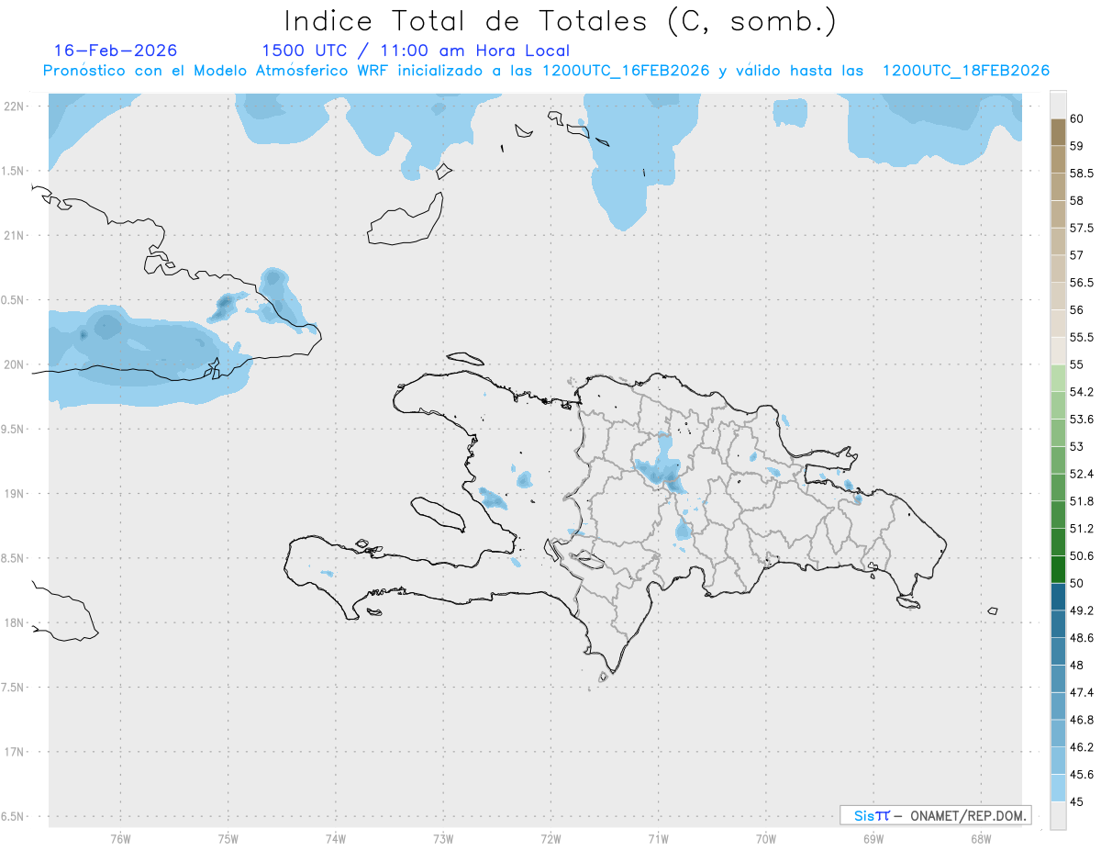Click the legend value '56'
Image resolution: width=1101 pixels, height=851 pixels.
(x=1078, y=310)
